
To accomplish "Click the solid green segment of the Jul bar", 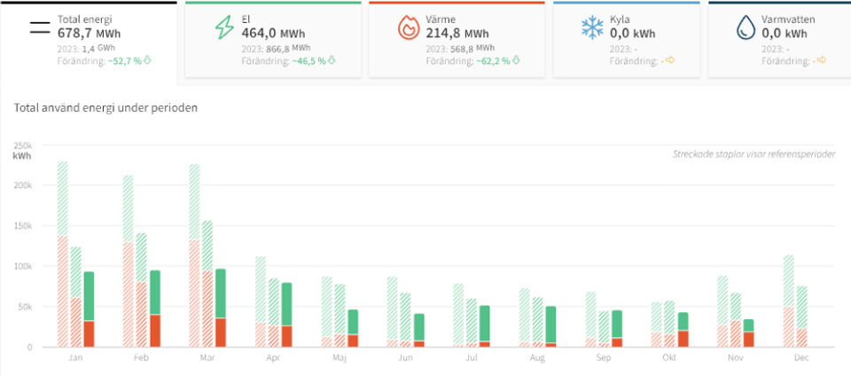I will 485,324.
